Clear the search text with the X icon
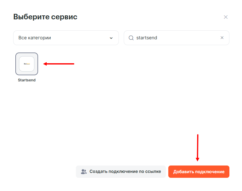The width and height of the screenshot is (242, 191). (x=222, y=38)
